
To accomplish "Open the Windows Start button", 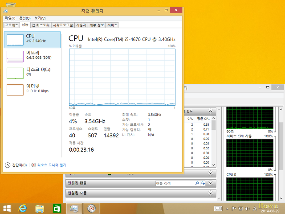I will pos(7,208).
